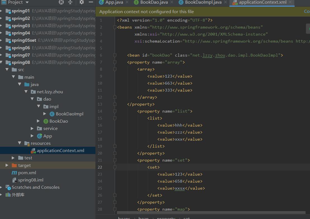Click the BookDaoImpl class icon in tree

point(52,114)
